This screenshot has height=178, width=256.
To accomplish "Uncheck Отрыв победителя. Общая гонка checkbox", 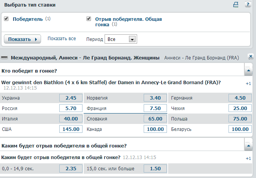I will 89,19.
